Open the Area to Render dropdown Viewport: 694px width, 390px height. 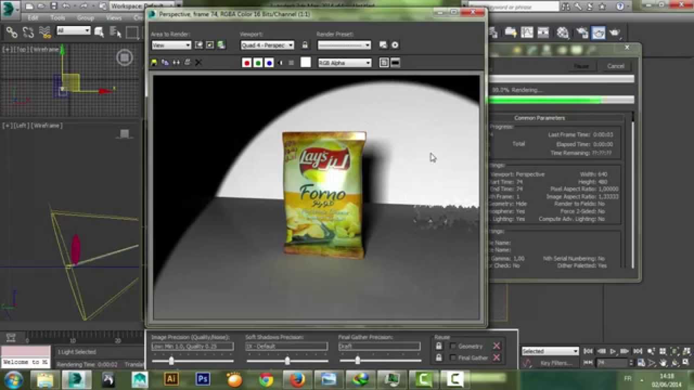click(x=171, y=45)
